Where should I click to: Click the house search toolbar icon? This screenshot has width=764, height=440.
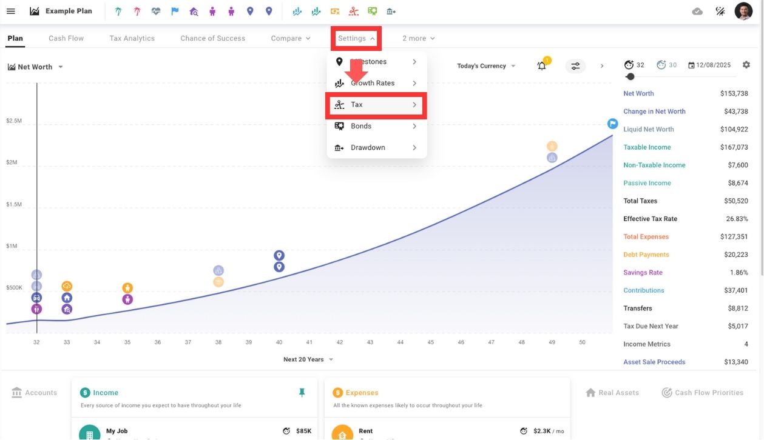click(x=194, y=12)
